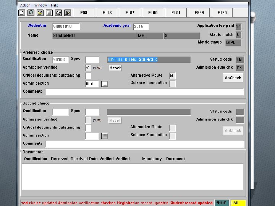
Task: Click the yellow status bar indicator
Action: 238,203
